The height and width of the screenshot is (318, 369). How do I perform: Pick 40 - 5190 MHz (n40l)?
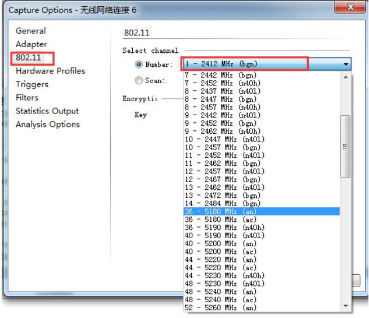(x=262, y=235)
